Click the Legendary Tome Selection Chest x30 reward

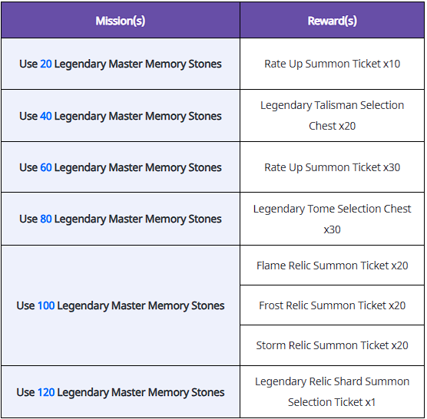332,219
